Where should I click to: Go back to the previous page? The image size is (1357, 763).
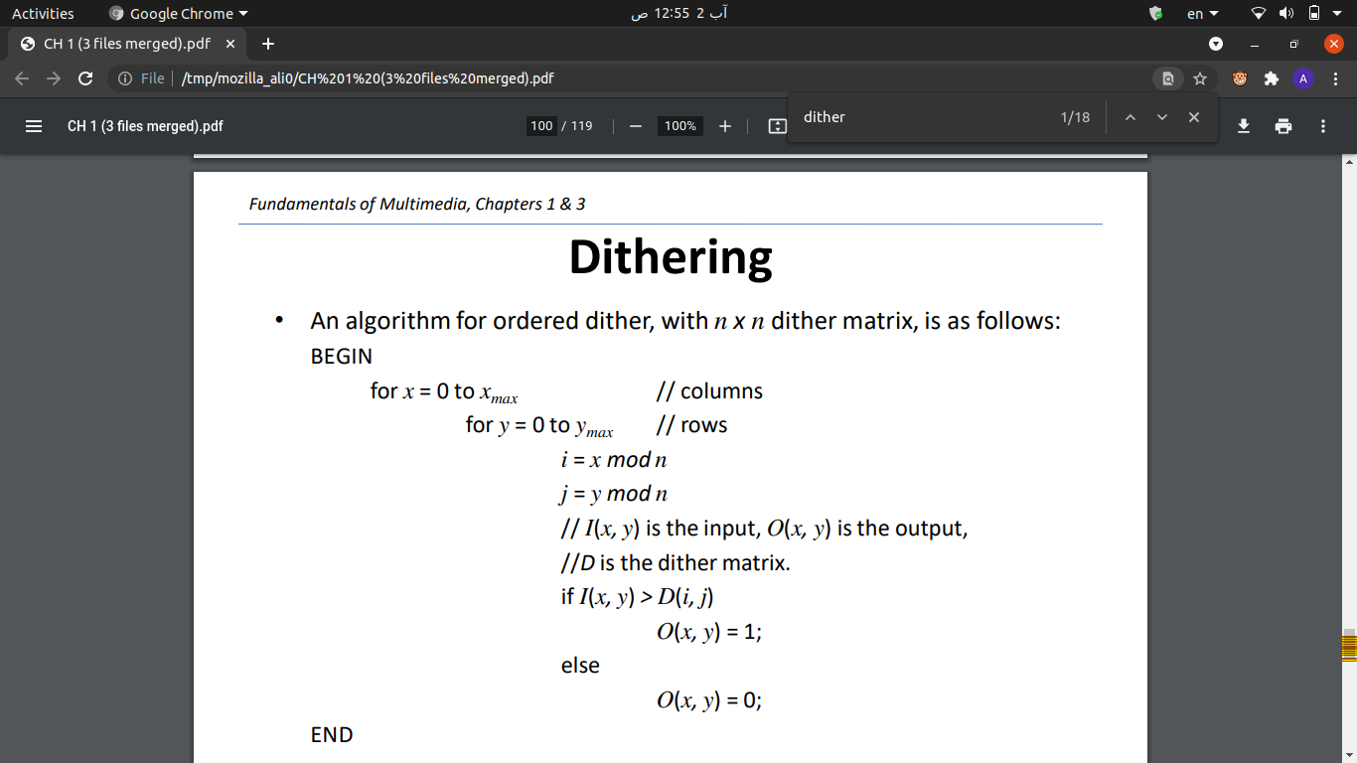[x=22, y=78]
